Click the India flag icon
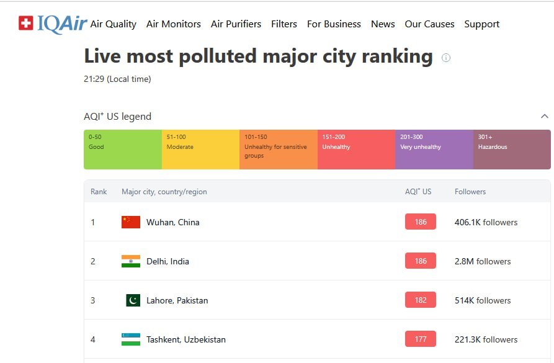Screen dimensions: 554x363 (131, 261)
